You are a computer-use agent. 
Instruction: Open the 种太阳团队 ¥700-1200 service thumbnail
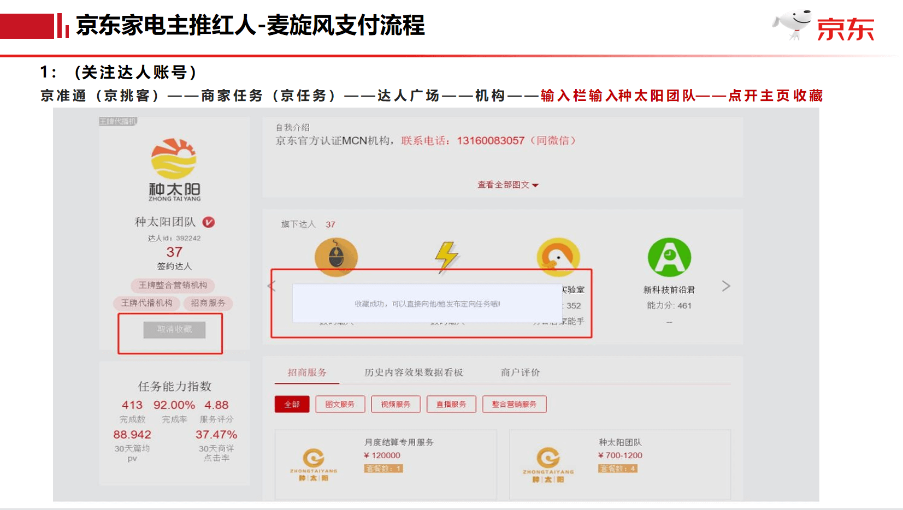pos(548,465)
